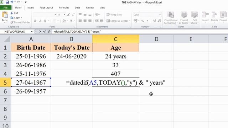Screen dimensions: 228x128
Task: Select Middle Align icon
Action: click(85, 15)
